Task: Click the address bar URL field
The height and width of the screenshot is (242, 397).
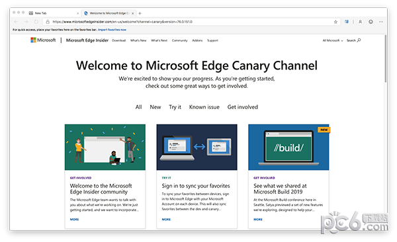Action: (x=191, y=22)
